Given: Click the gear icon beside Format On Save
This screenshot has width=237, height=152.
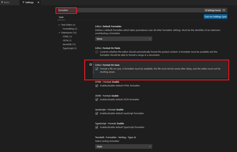Looking at the screenshot, I should coord(90,65).
